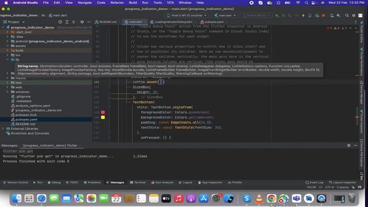Viewport: 368px width, 207px height.
Task: Stop the running app with the red square
Action: point(323,16)
